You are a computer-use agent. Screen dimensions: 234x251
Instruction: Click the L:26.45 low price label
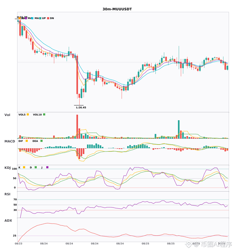point(81,108)
